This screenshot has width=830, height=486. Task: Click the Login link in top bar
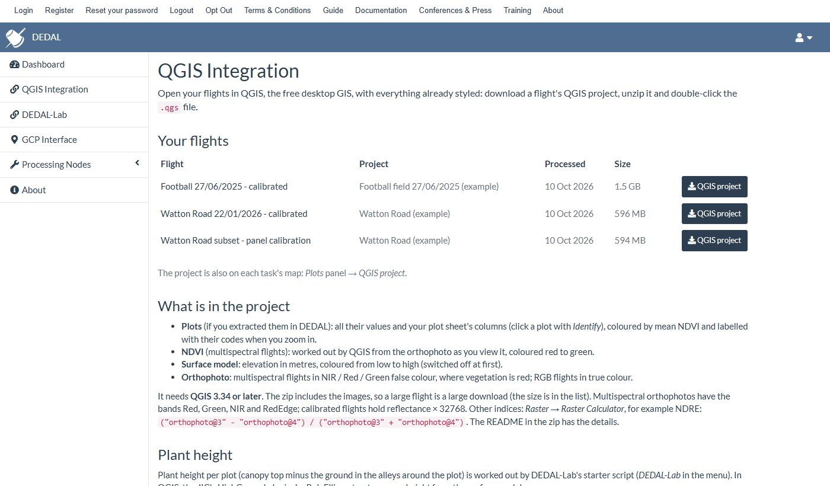pyautogui.click(x=24, y=10)
